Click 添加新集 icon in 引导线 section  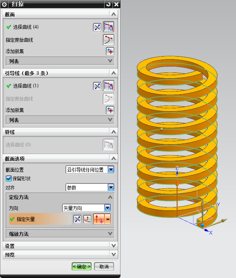click(110, 110)
